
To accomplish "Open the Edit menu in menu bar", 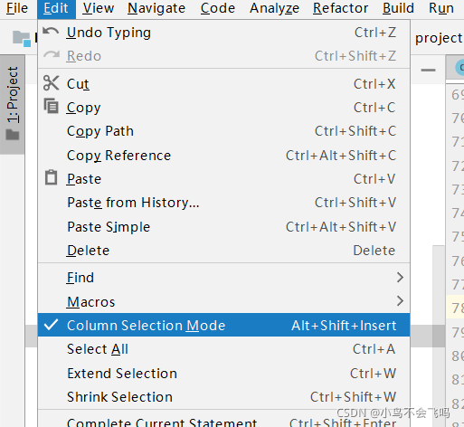I will click(x=56, y=8).
